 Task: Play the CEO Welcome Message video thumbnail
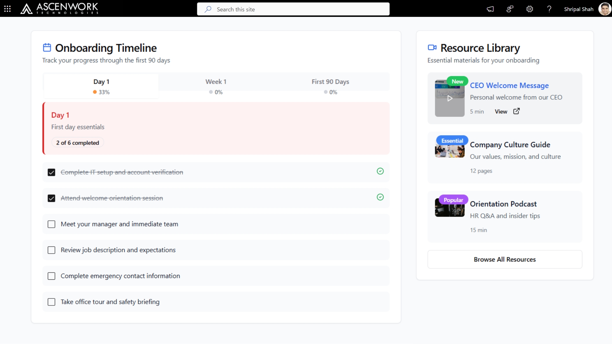point(449,98)
